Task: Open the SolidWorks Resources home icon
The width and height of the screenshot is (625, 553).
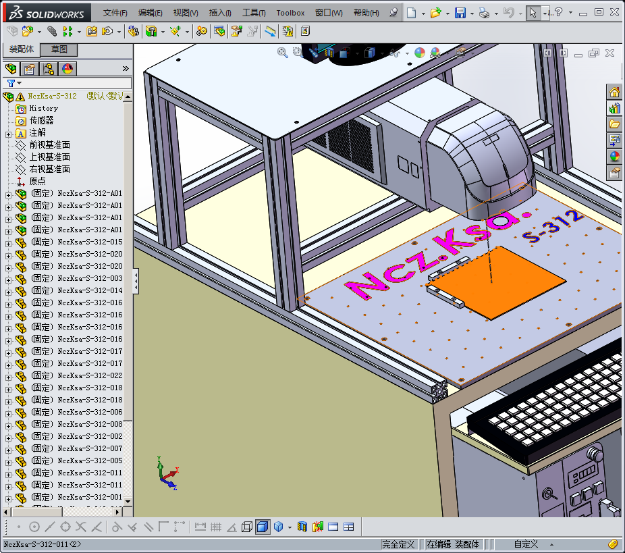Action: [614, 92]
